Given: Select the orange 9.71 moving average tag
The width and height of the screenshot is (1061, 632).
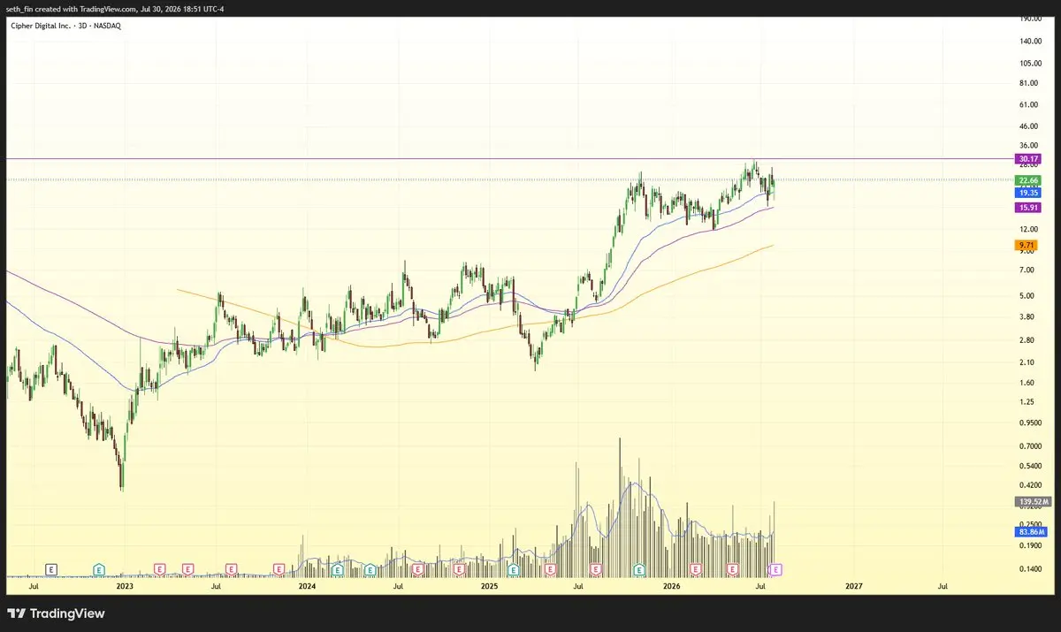Looking at the screenshot, I should pyautogui.click(x=1025, y=244).
